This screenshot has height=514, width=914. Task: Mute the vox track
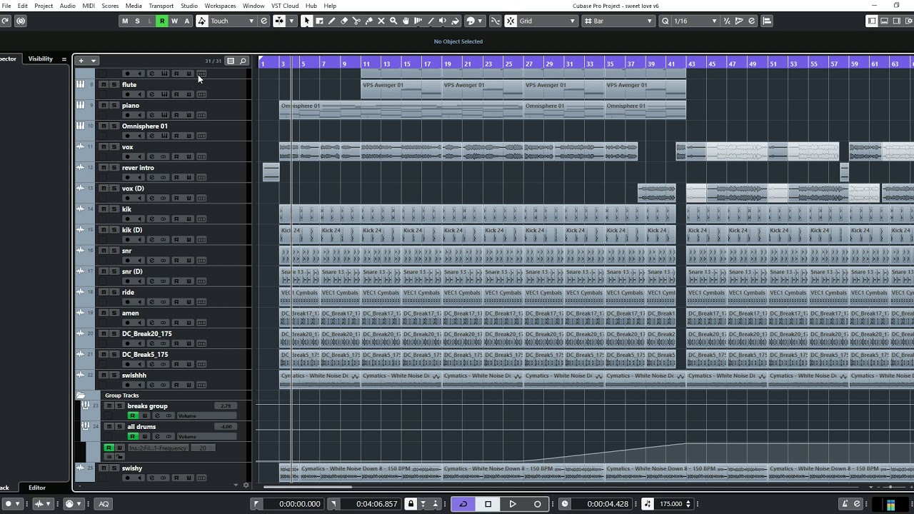tap(104, 146)
